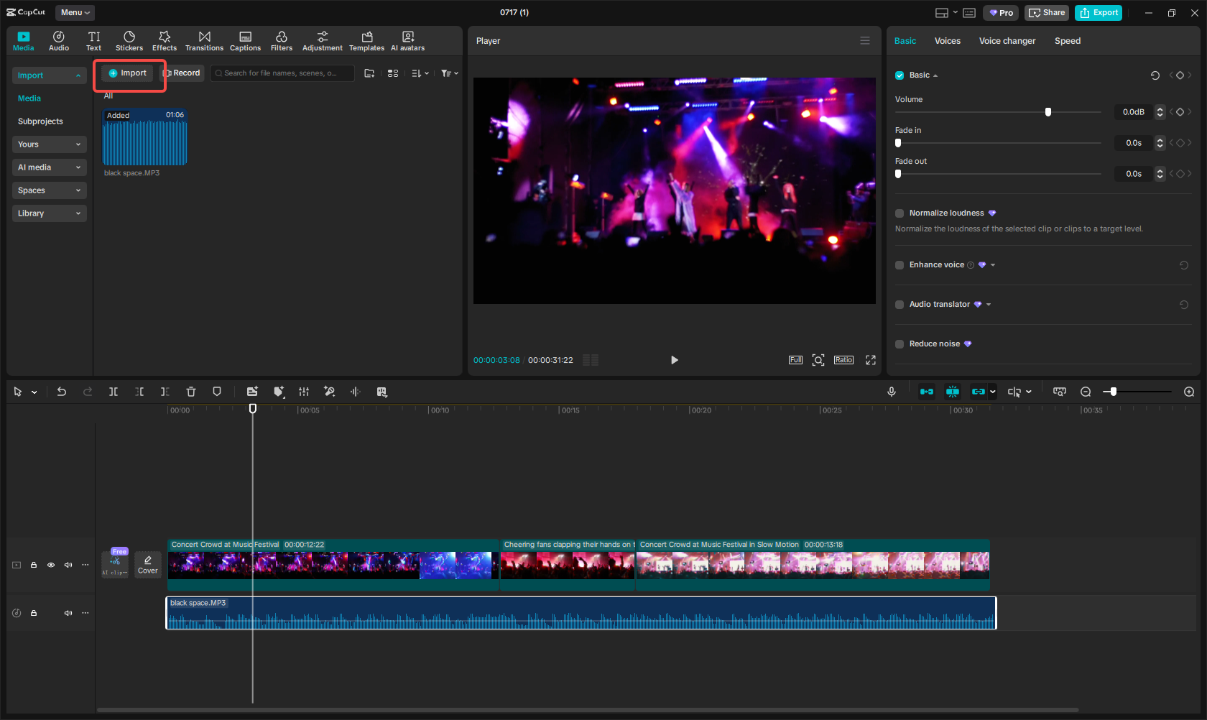1207x720 pixels.
Task: Open fullscreen player view
Action: pos(871,360)
